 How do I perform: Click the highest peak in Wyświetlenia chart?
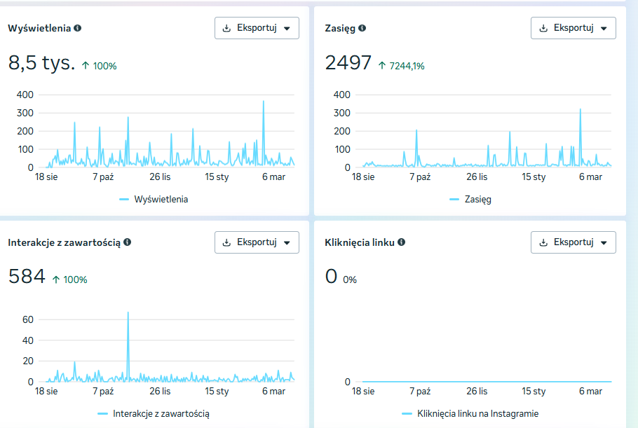pos(264,102)
